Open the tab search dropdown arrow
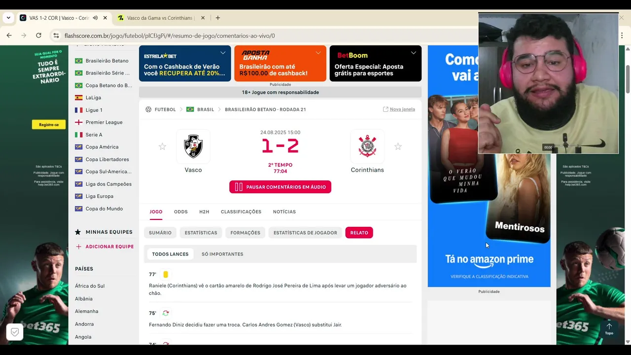631x355 pixels. click(8, 18)
